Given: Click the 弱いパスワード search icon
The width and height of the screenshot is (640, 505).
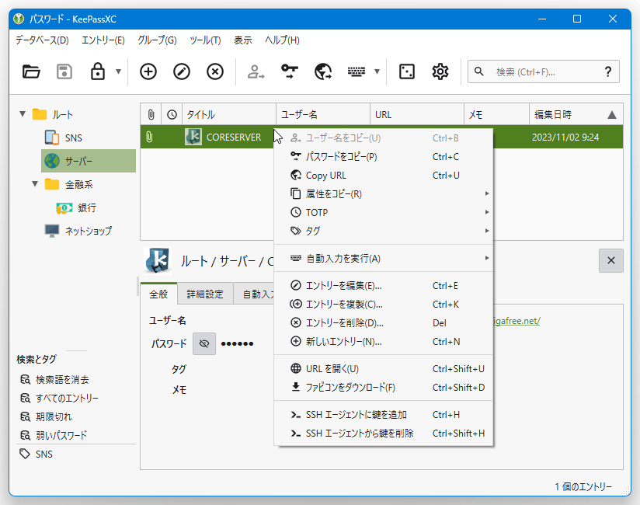Looking at the screenshot, I should [x=26, y=435].
